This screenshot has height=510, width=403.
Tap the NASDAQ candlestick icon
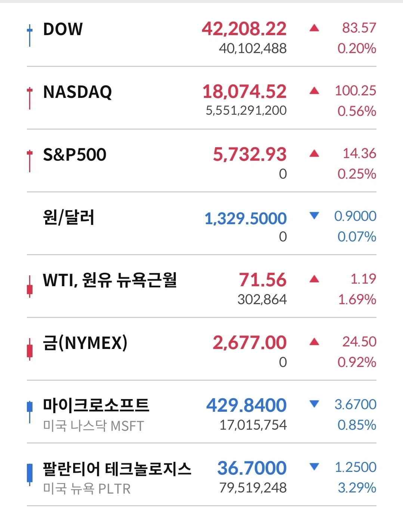30,98
